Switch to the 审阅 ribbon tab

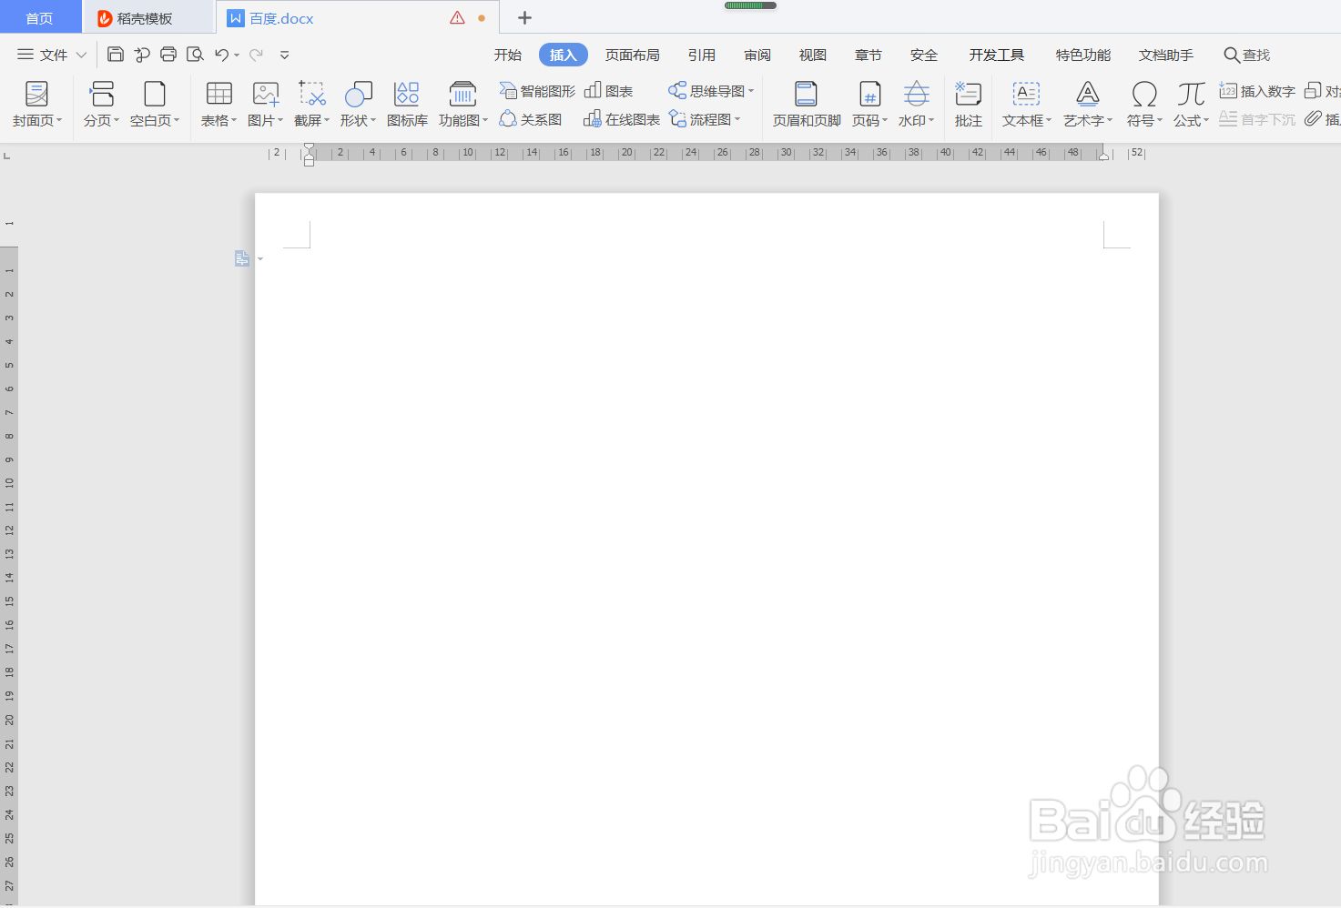point(757,55)
